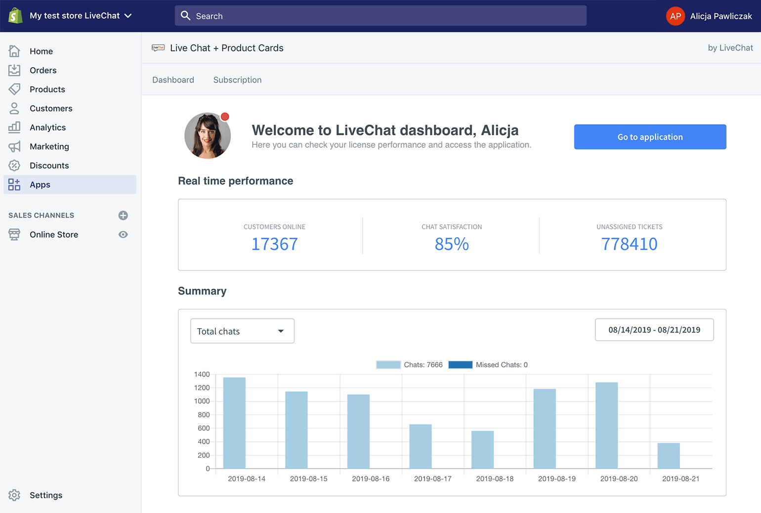Click the customers online value 17367

click(274, 244)
